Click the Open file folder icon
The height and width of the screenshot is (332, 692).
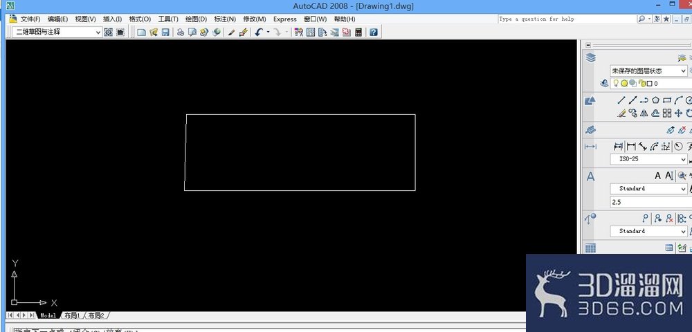(154, 33)
